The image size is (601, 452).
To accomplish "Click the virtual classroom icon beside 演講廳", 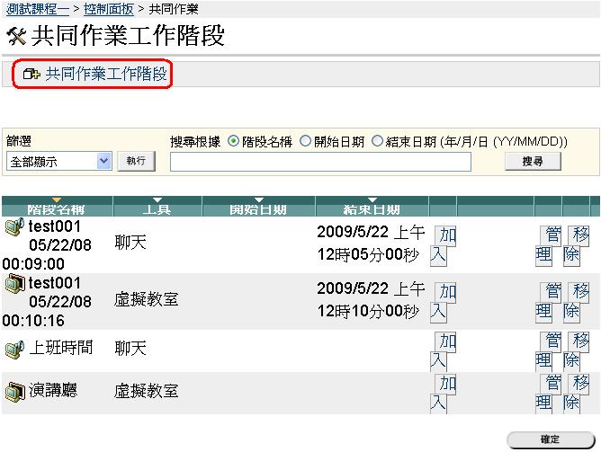I will [13, 392].
